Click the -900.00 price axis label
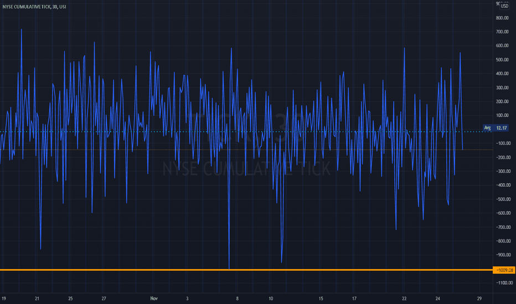The width and height of the screenshot is (516, 304). (x=503, y=255)
